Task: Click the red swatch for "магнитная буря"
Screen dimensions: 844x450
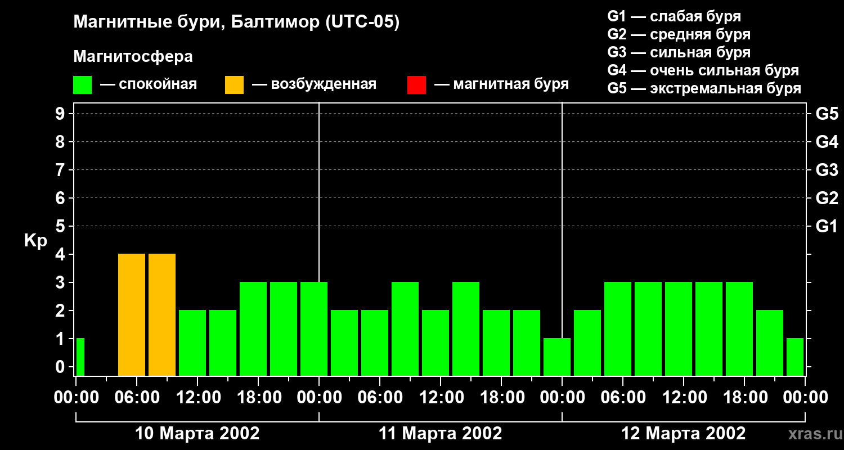Action: point(416,85)
